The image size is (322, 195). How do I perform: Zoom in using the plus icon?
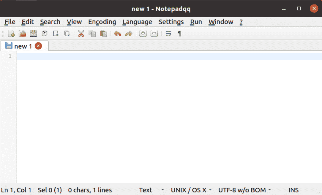pyautogui.click(x=143, y=34)
